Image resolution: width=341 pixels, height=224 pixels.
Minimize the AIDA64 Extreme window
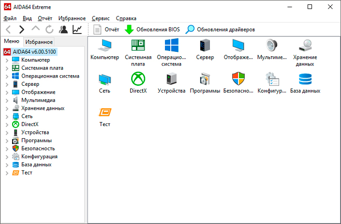coord(290,7)
